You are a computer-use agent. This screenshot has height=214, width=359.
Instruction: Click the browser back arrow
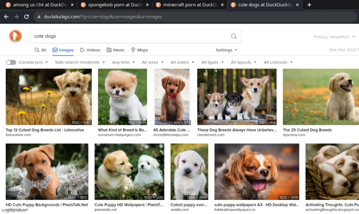tap(6, 17)
